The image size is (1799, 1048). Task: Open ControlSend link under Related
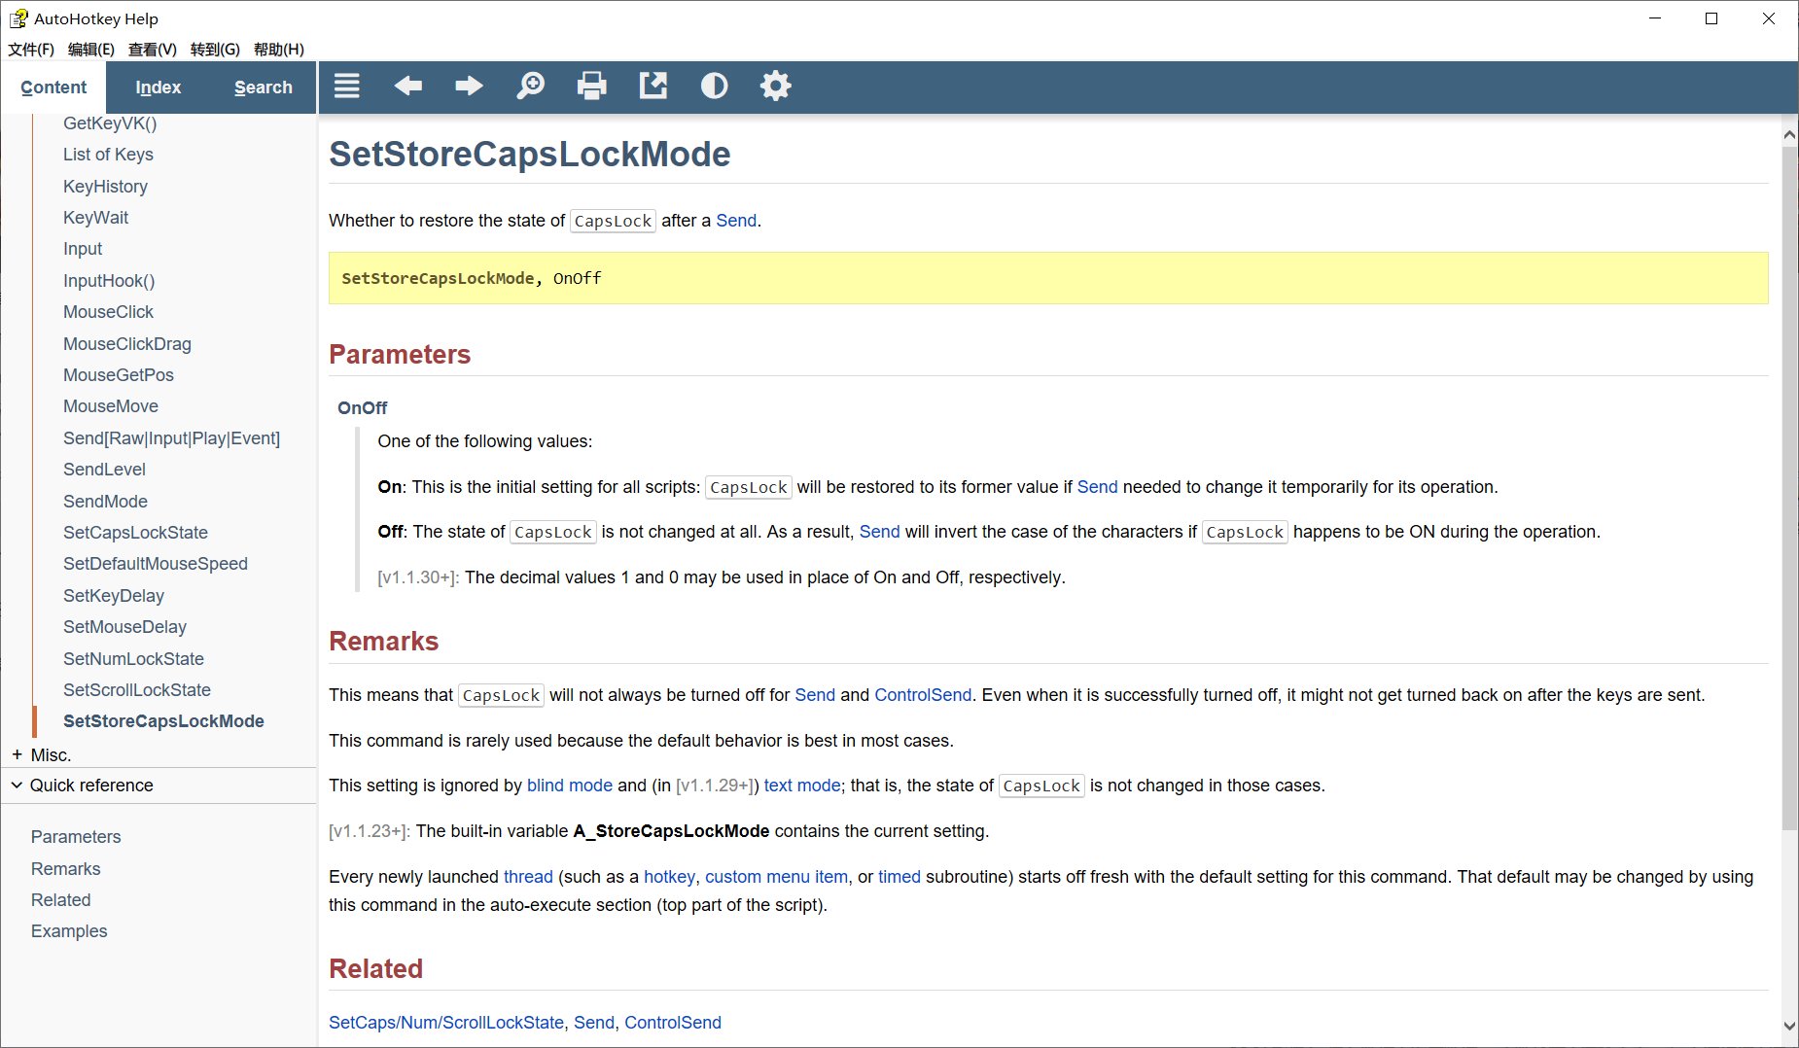click(x=673, y=1023)
